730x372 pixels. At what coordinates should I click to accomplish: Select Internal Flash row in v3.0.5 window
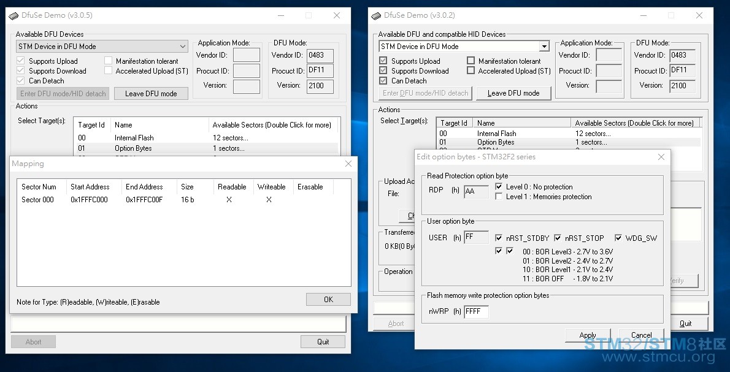206,138
